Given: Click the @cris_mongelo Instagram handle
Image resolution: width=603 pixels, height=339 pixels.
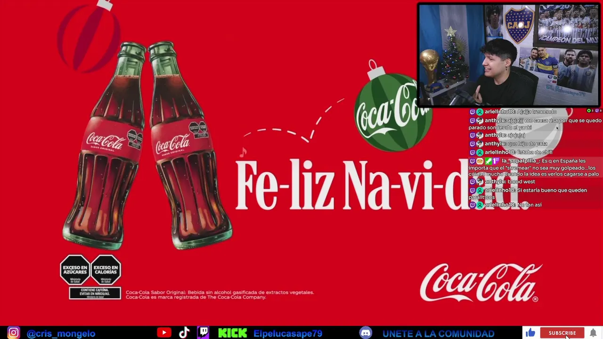Looking at the screenshot, I should pyautogui.click(x=61, y=333).
